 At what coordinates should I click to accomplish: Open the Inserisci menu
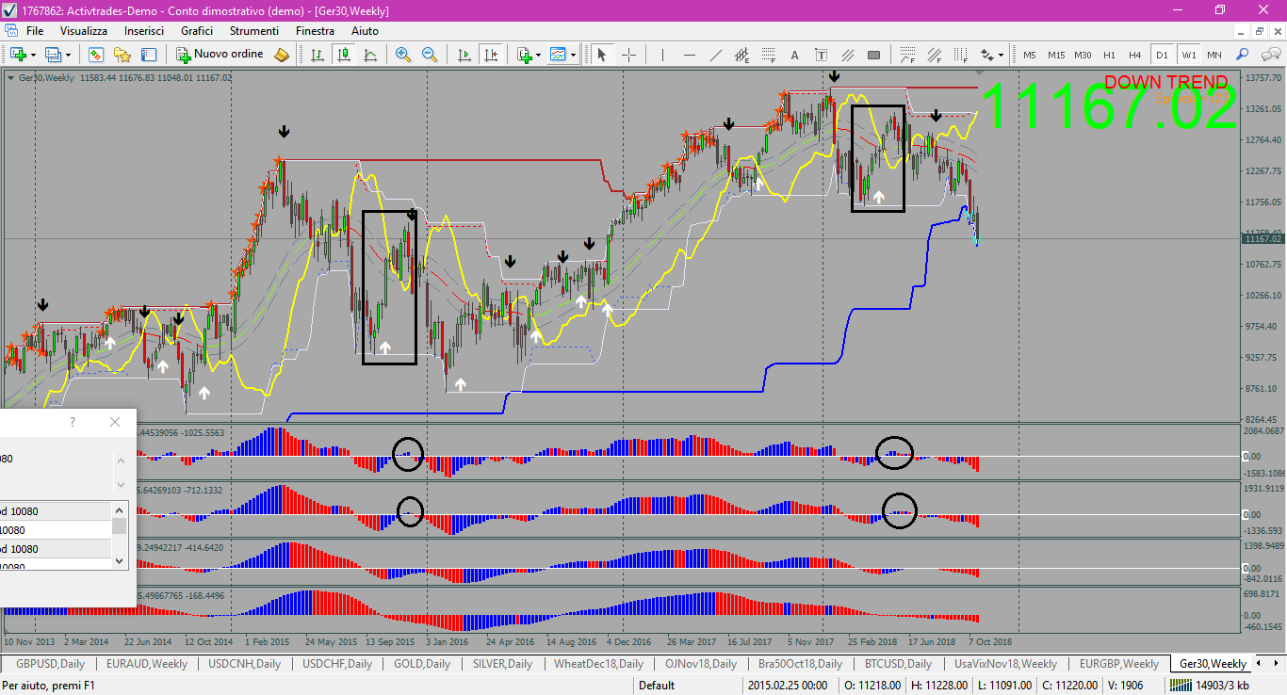(144, 31)
